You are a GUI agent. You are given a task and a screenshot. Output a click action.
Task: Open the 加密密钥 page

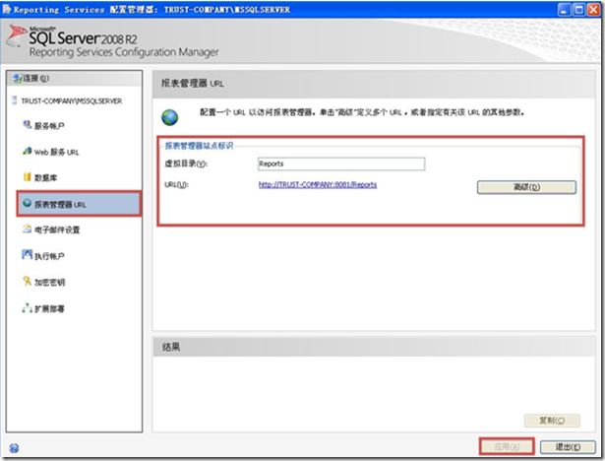[x=49, y=283]
